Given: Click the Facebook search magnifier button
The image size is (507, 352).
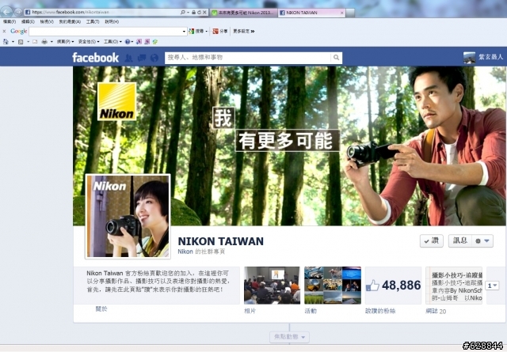Looking at the screenshot, I should (336, 58).
